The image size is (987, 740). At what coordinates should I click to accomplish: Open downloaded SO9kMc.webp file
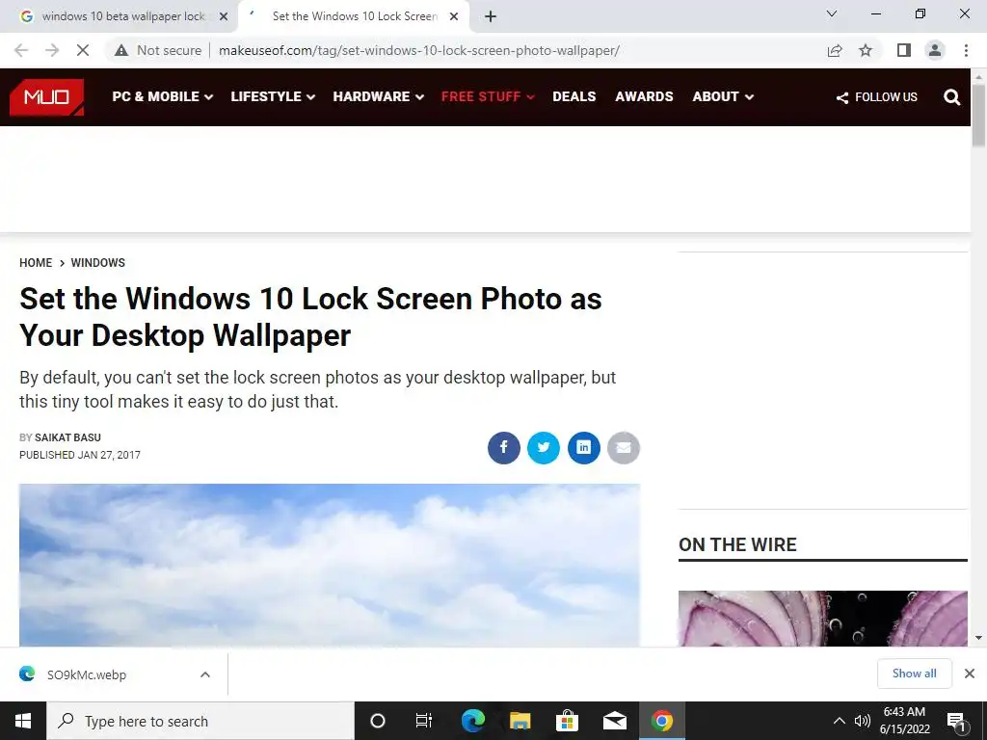[x=86, y=674]
